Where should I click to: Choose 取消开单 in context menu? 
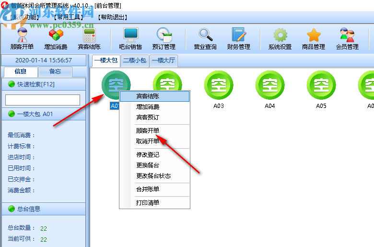pos(154,141)
